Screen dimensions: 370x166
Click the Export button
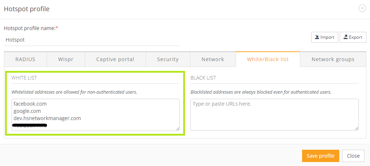[x=353, y=37]
